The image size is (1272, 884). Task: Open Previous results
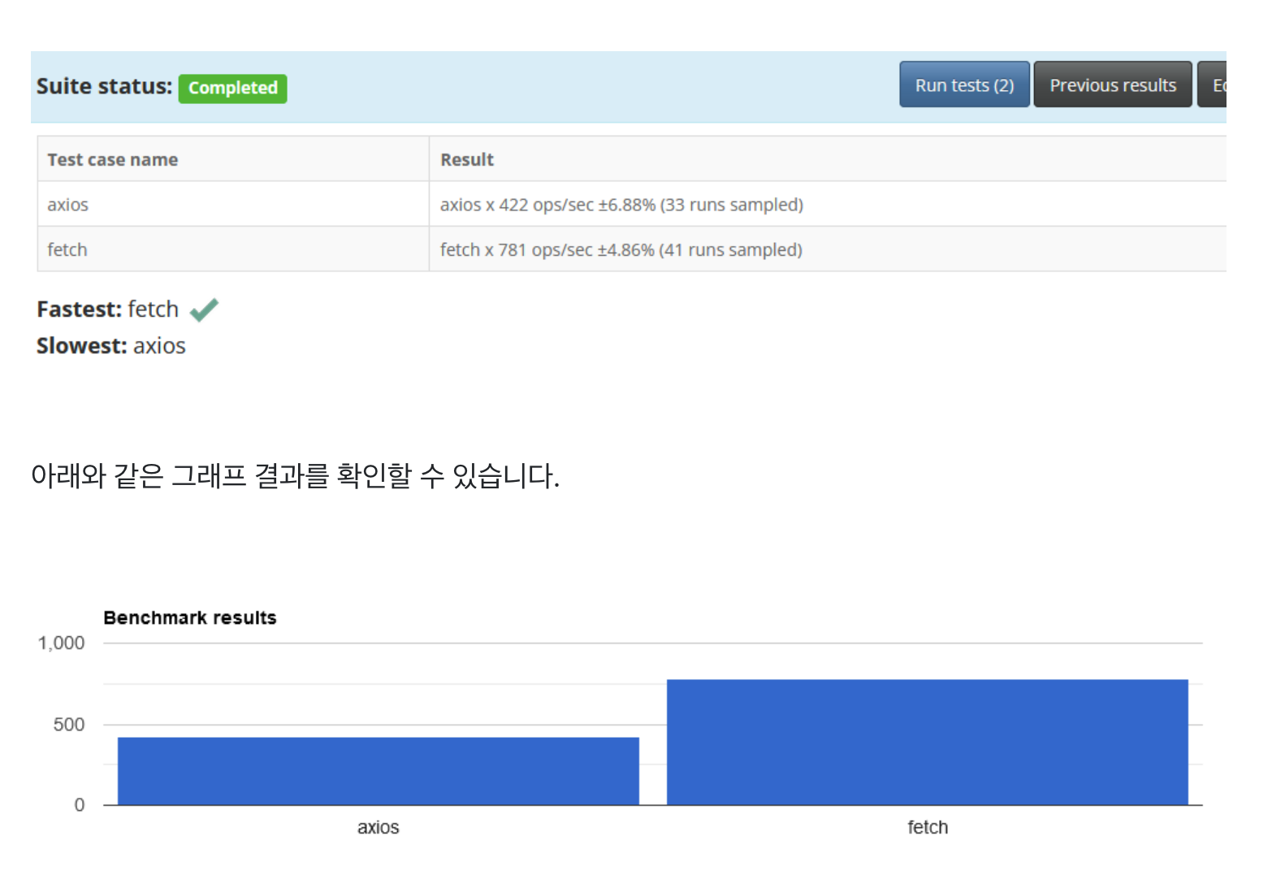[1113, 84]
